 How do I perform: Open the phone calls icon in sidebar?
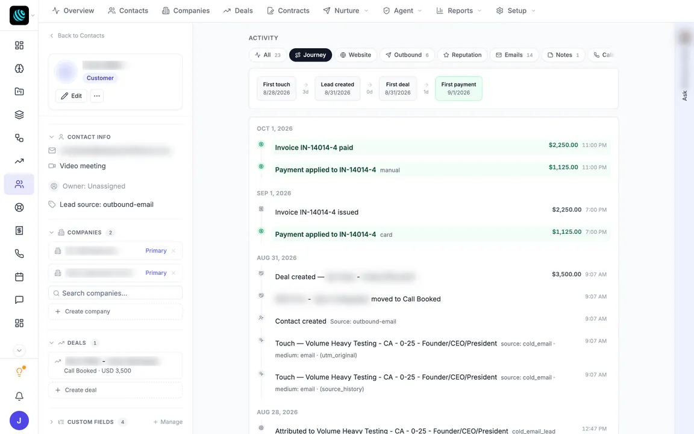tap(19, 254)
